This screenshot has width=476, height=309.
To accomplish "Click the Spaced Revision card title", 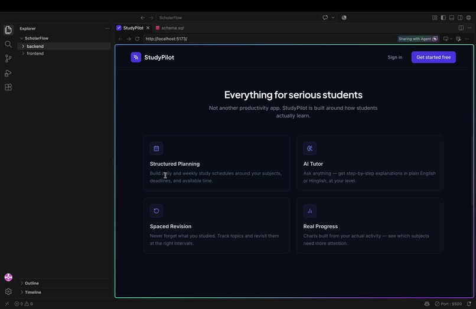I will pos(170,226).
